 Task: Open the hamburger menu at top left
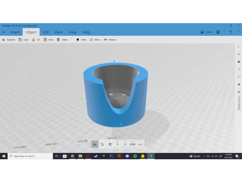[x=4, y=32]
